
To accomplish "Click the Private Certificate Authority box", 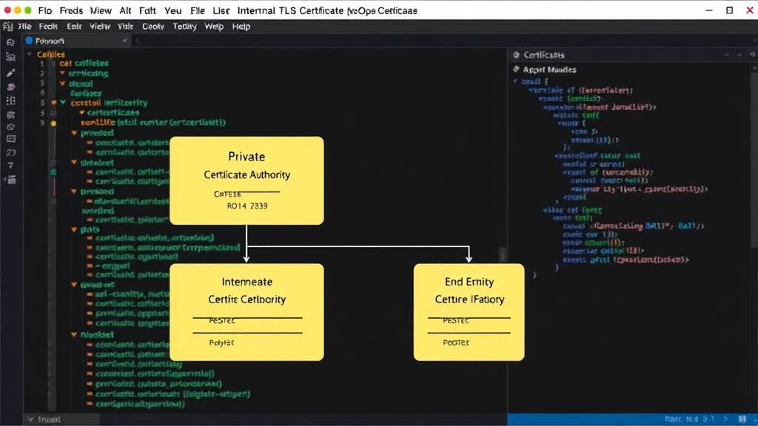I will pos(246,180).
